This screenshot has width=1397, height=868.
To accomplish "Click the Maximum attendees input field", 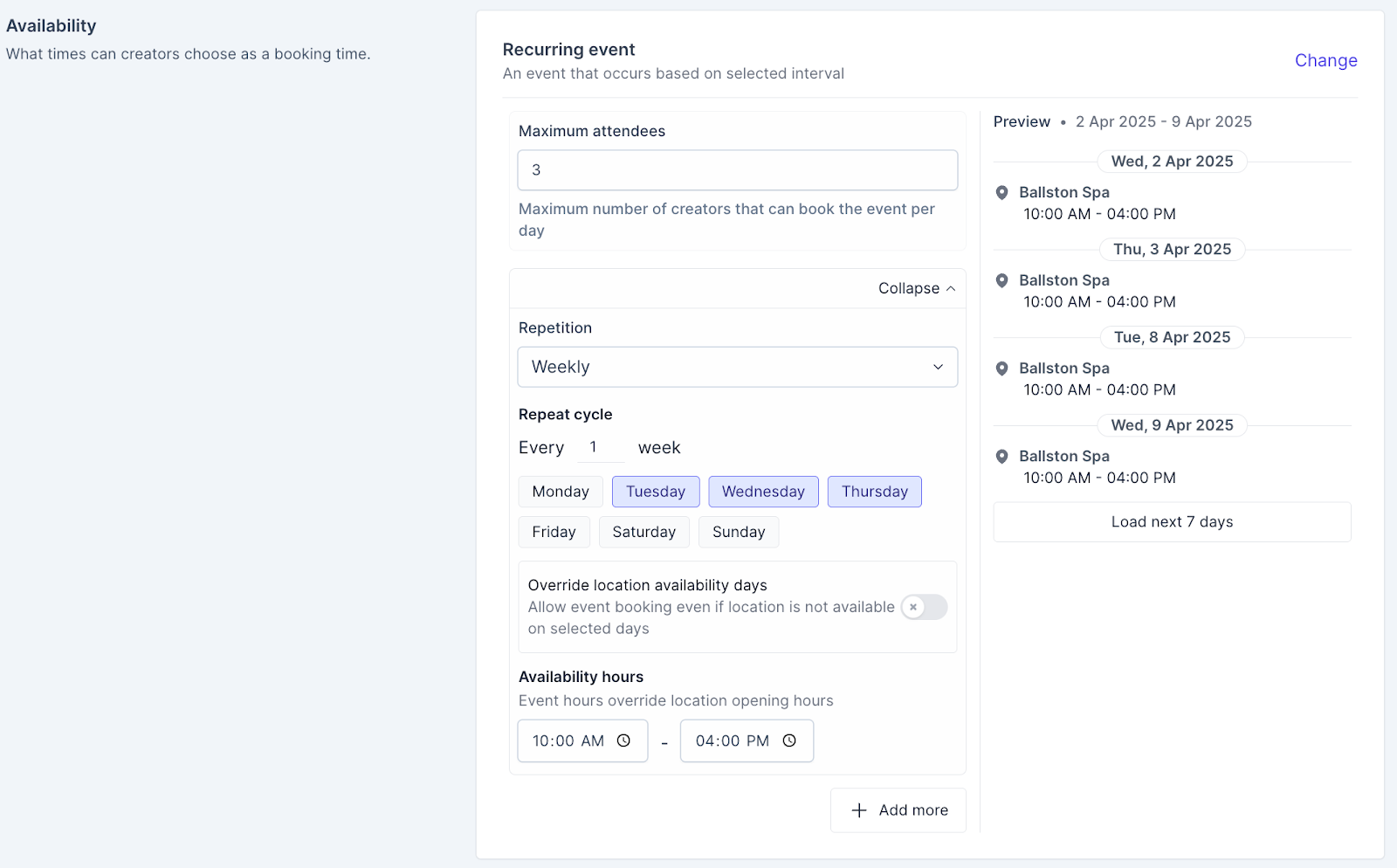I will [x=737, y=170].
